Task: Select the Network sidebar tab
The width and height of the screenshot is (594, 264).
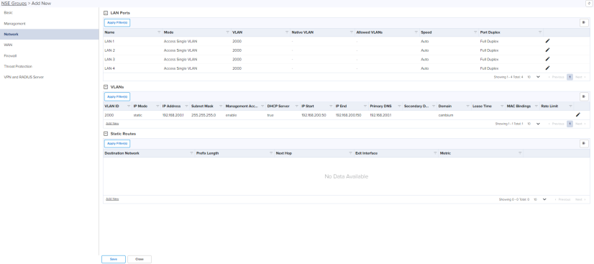Action: 49,34
